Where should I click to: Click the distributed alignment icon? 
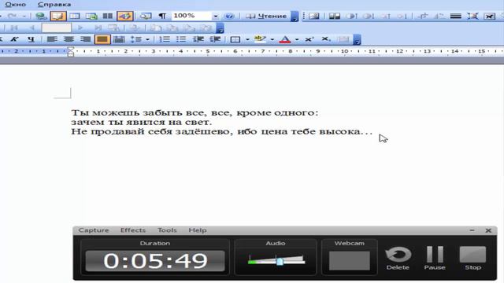(119, 39)
